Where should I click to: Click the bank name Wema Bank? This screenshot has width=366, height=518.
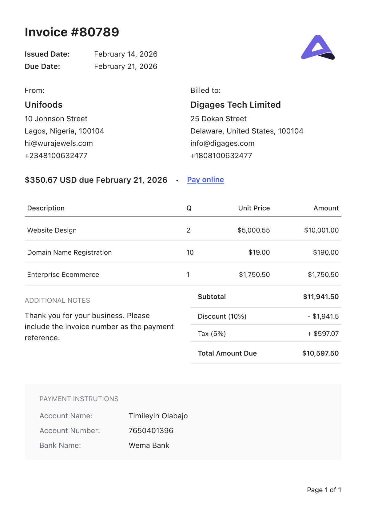point(149,445)
